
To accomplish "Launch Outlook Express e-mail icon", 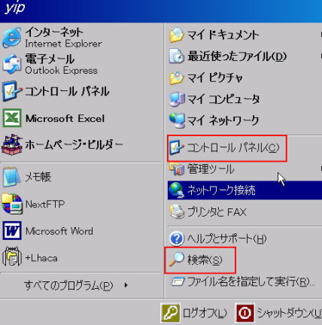I will point(12,64).
